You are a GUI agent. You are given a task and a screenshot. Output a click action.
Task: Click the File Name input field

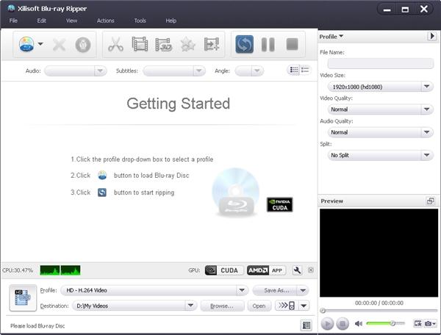point(380,63)
